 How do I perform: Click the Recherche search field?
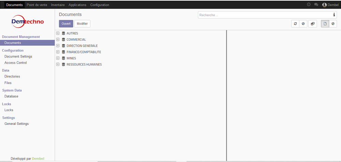(x=264, y=15)
